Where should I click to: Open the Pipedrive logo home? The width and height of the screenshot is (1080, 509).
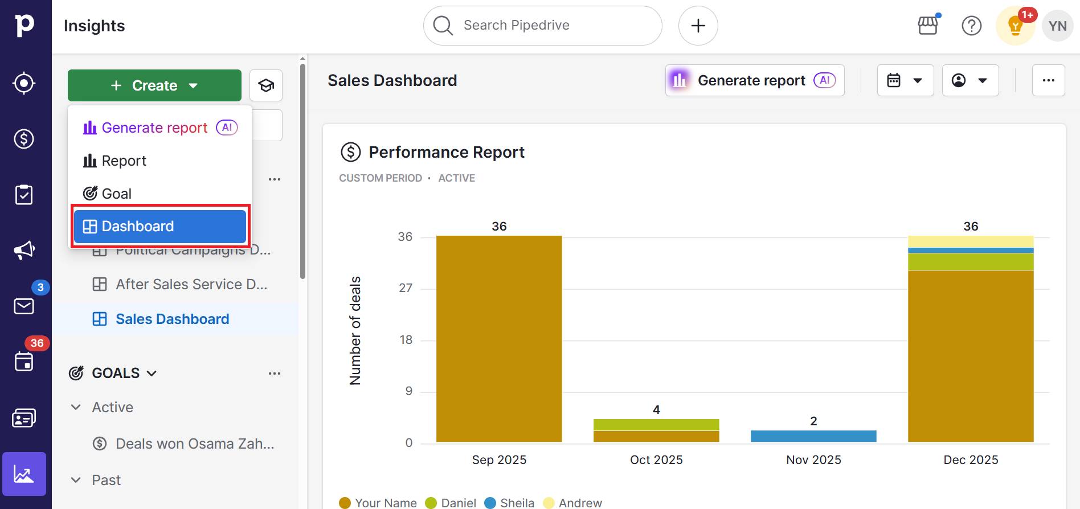point(24,26)
